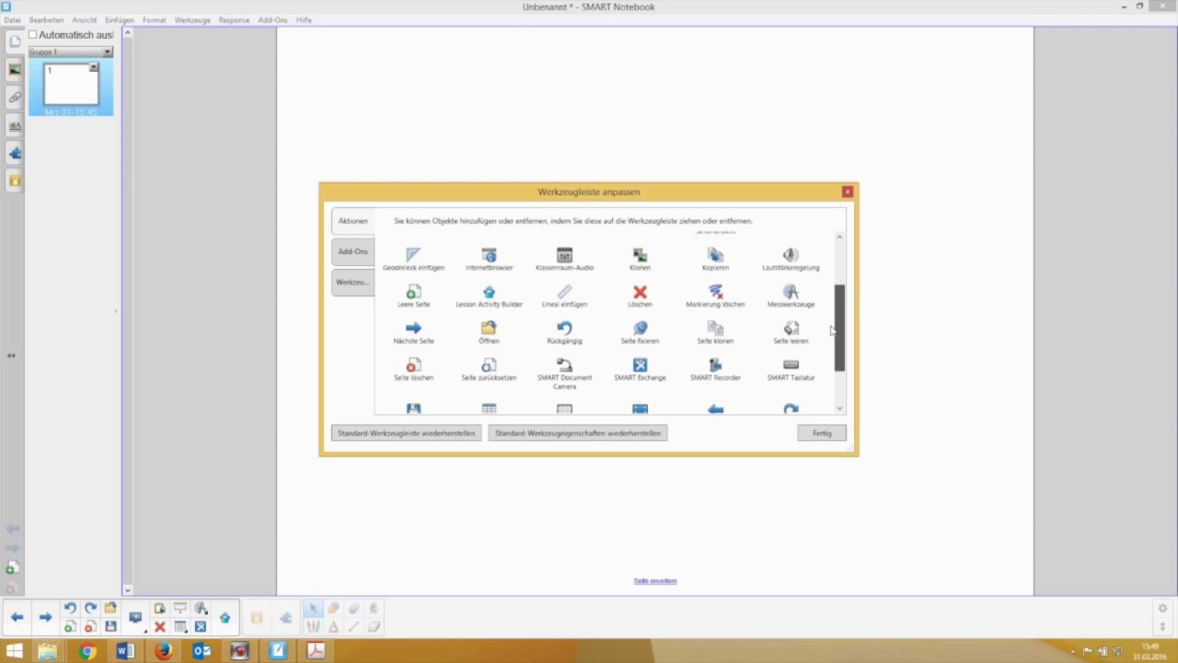Screen dimensions: 1178x663
Task: Click the Fertig button
Action: [x=822, y=433]
